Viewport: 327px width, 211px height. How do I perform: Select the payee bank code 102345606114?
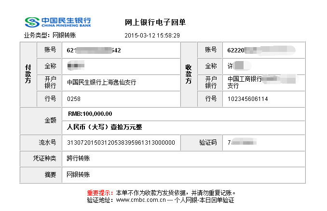pyautogui.click(x=247, y=99)
